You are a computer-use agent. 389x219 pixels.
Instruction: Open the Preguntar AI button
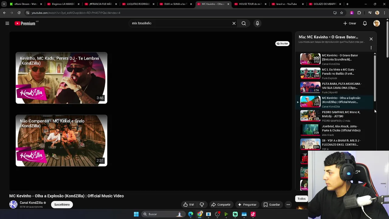(247, 205)
